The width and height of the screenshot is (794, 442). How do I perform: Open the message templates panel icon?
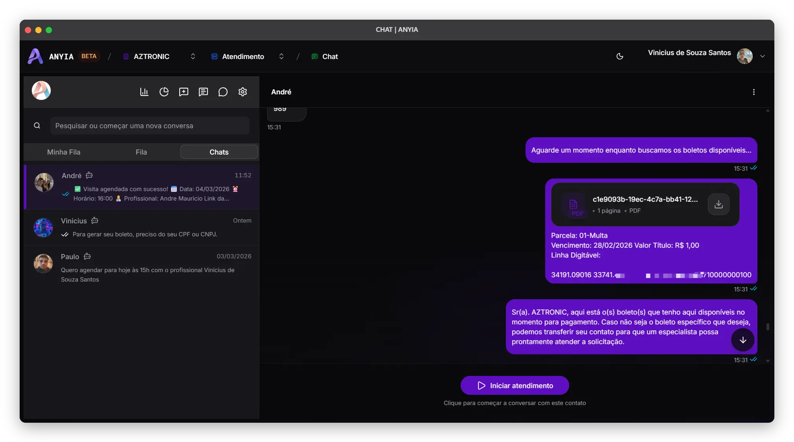click(x=203, y=92)
